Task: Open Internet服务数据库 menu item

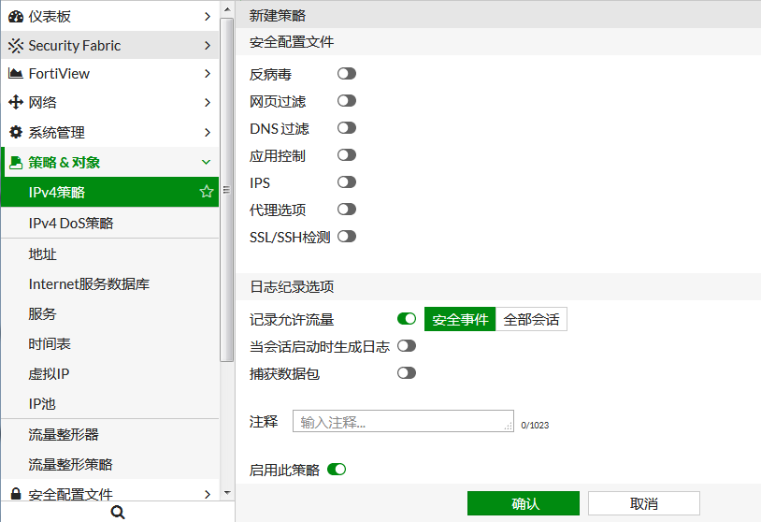Action: pos(110,284)
